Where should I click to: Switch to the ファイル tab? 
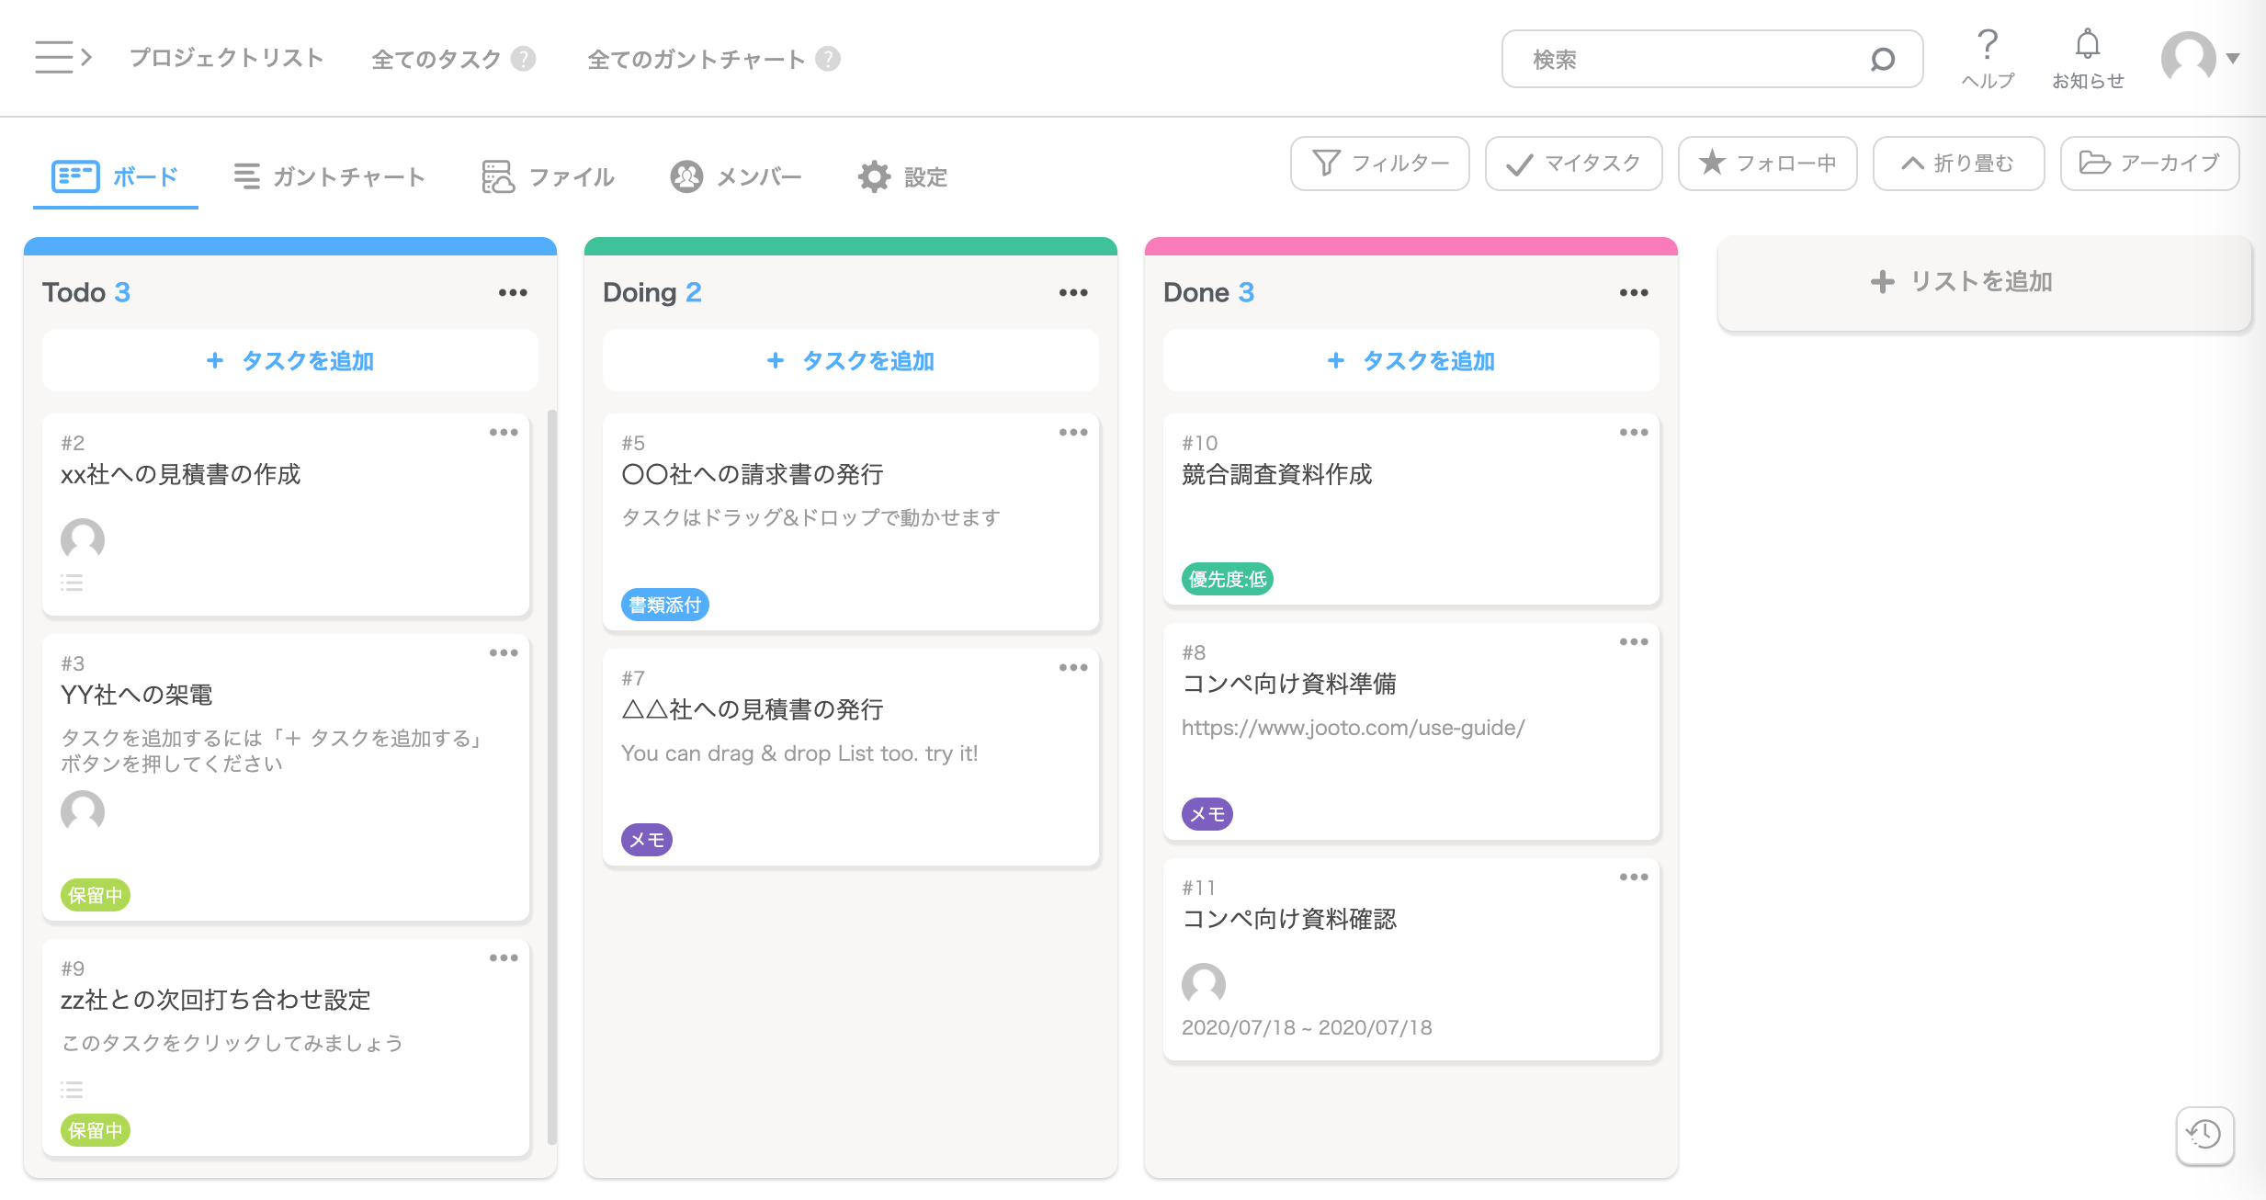click(x=549, y=176)
